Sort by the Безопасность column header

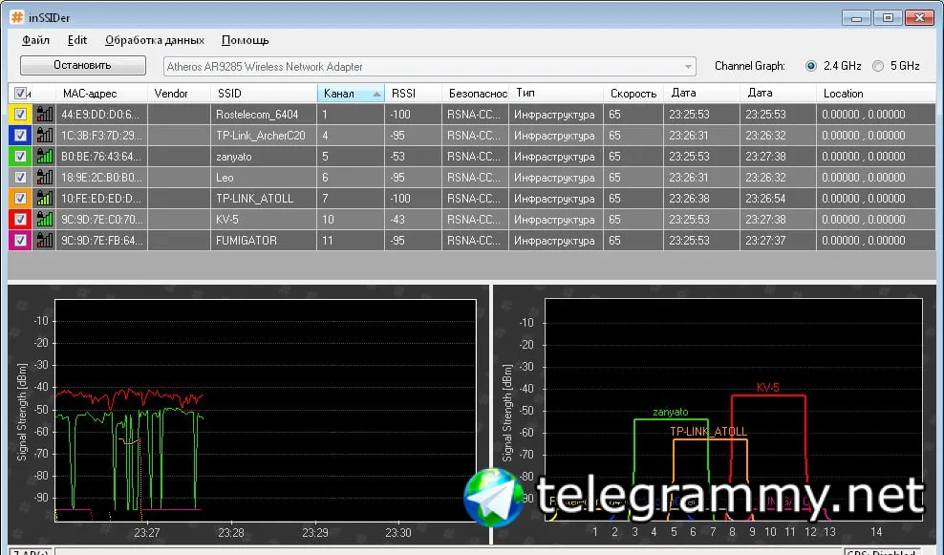tap(476, 94)
